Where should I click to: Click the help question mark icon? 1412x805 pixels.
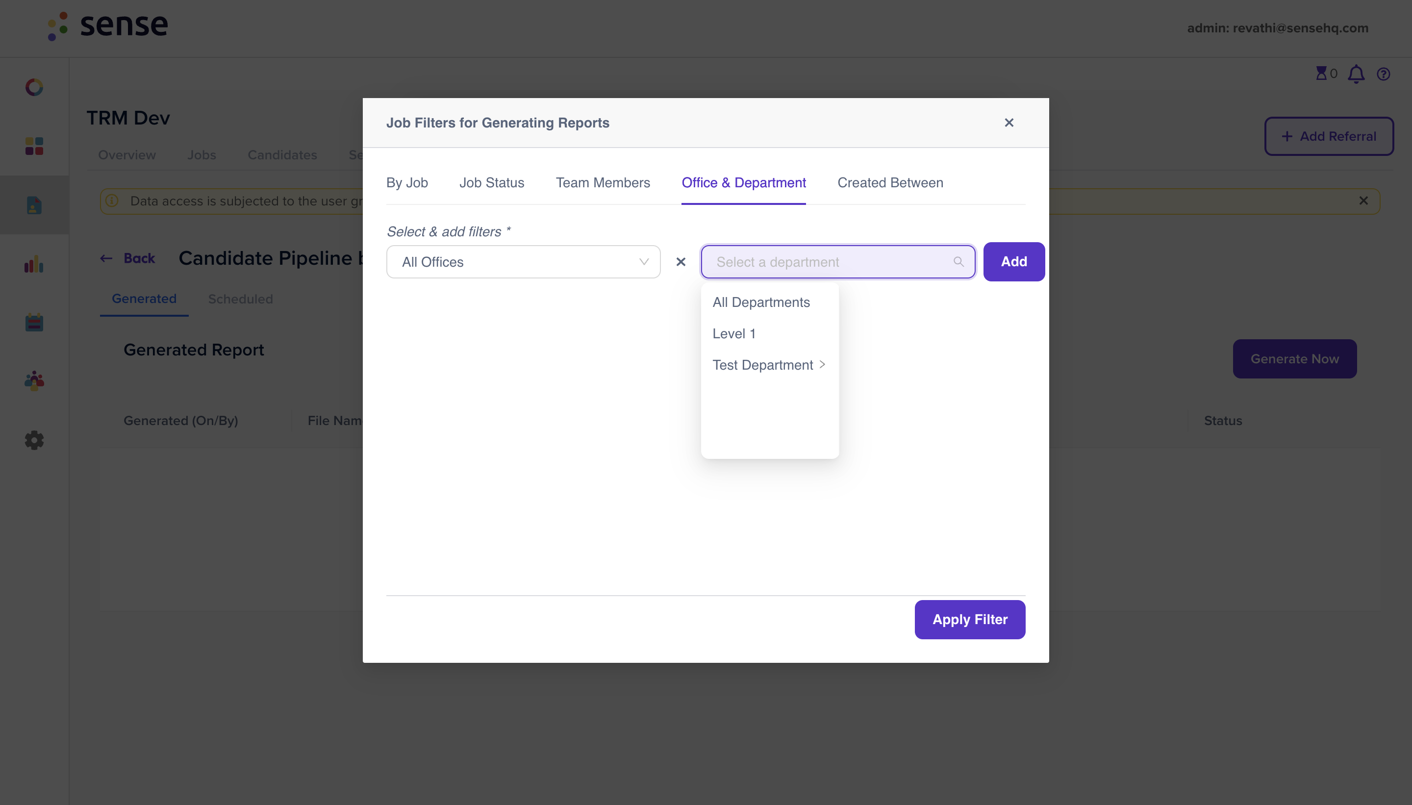1383,74
